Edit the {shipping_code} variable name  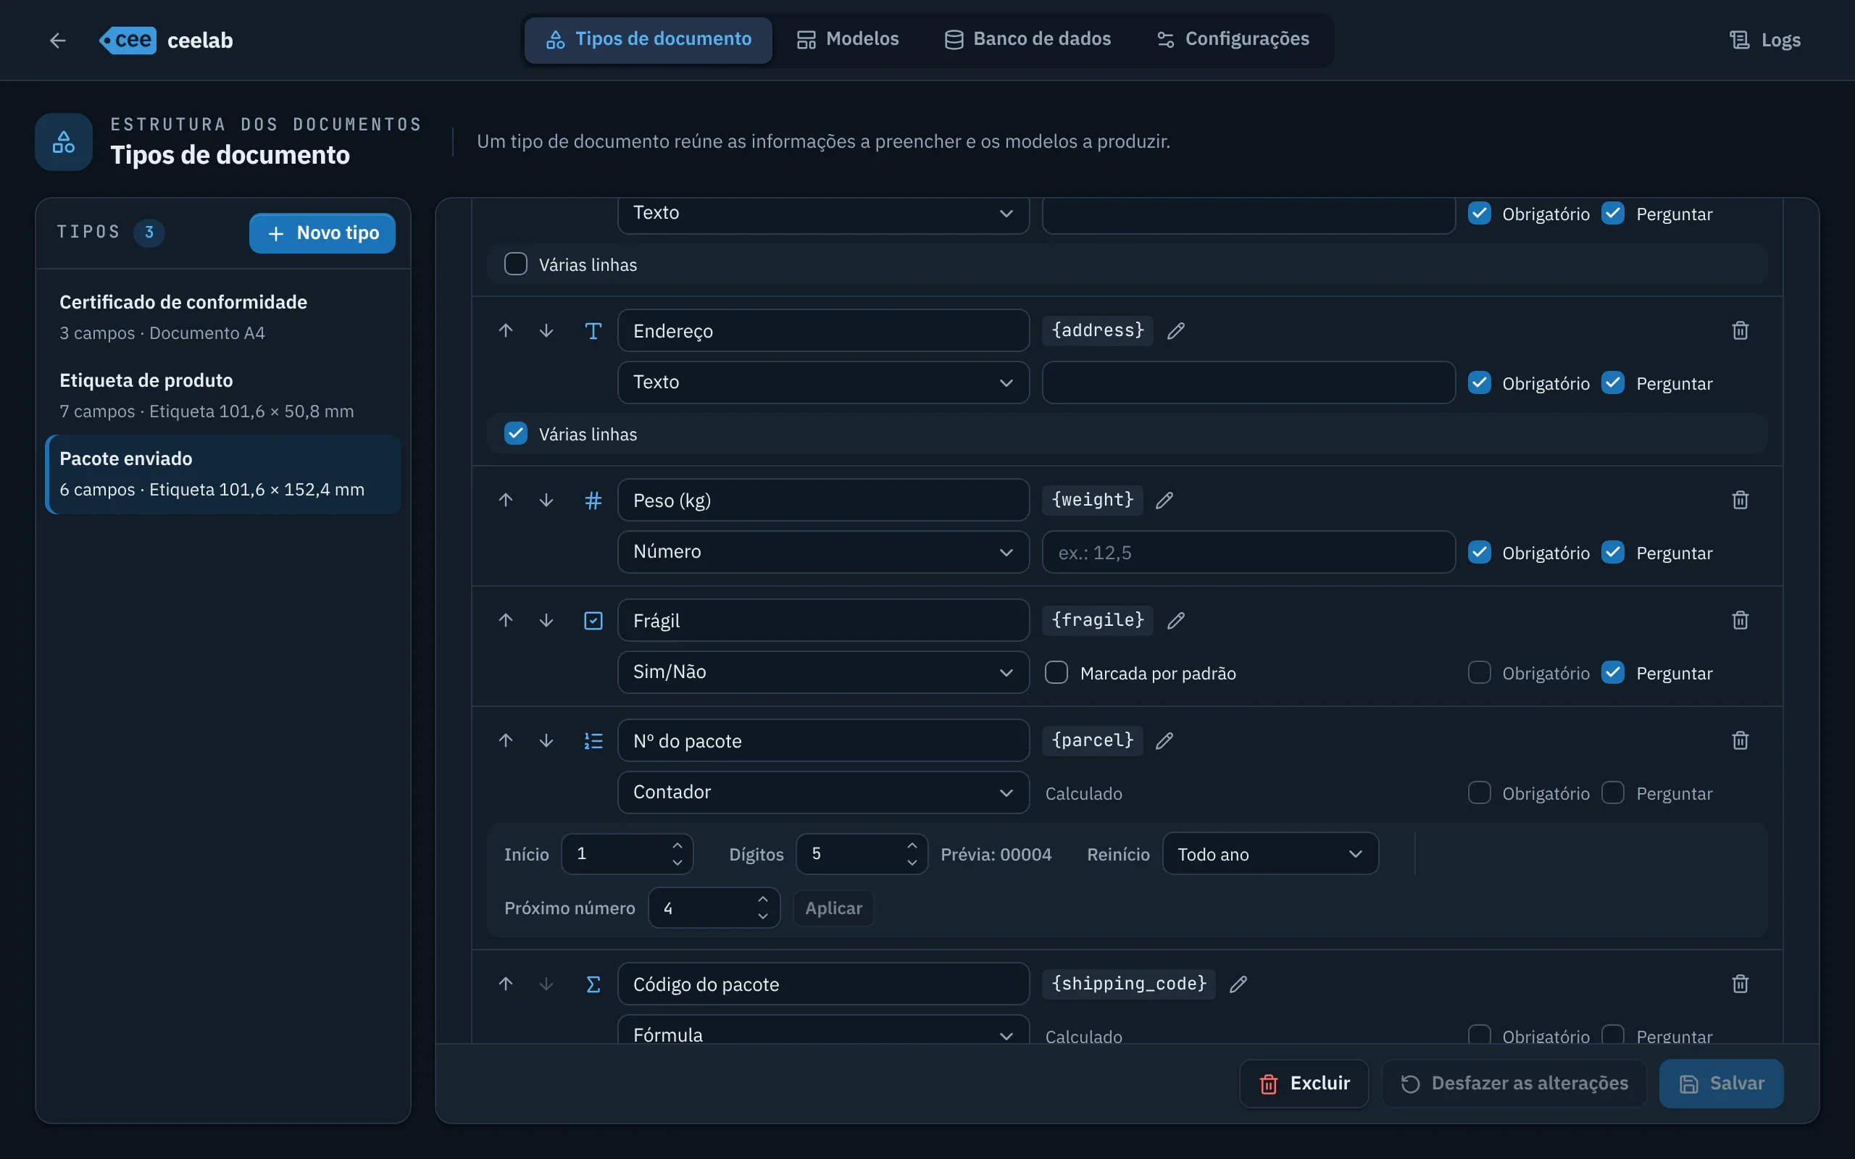[x=1238, y=984]
